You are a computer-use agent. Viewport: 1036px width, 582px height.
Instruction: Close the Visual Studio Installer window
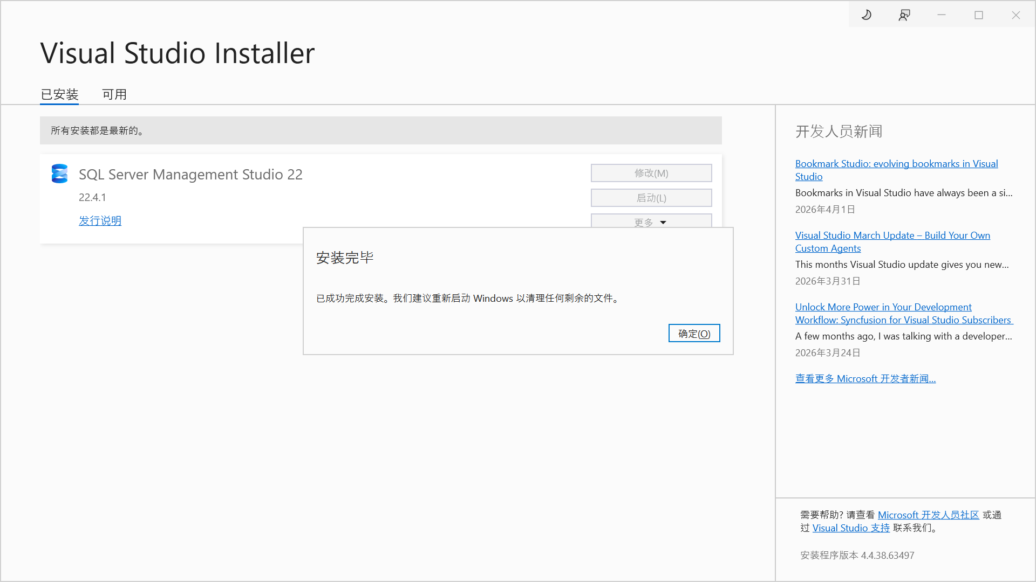(x=1016, y=15)
